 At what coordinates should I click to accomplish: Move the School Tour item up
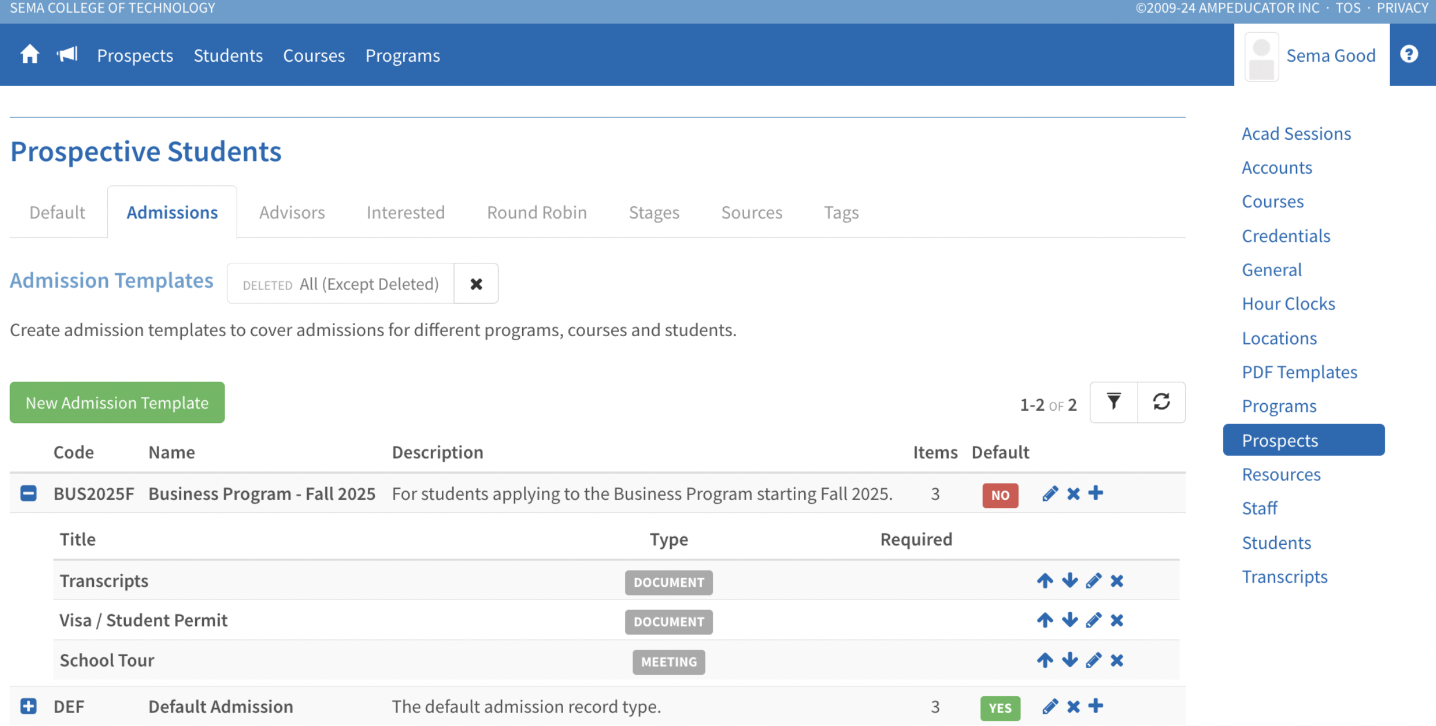pos(1044,660)
